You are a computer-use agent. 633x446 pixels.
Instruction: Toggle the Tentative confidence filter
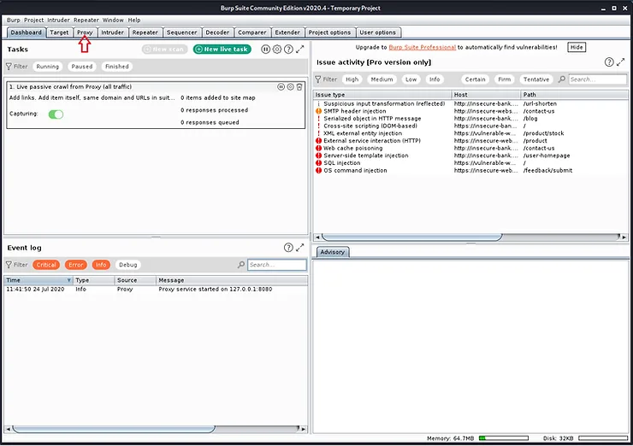(536, 79)
